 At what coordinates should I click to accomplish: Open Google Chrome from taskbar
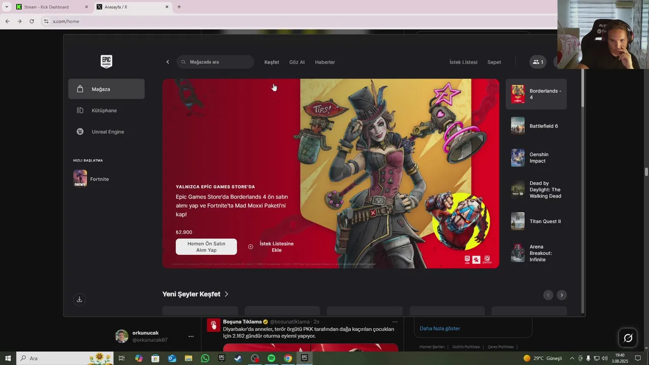tap(287, 358)
